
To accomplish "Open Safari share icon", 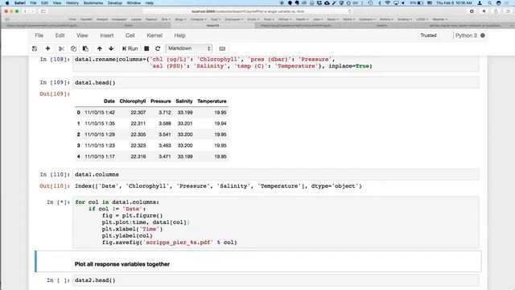I will point(496,11).
